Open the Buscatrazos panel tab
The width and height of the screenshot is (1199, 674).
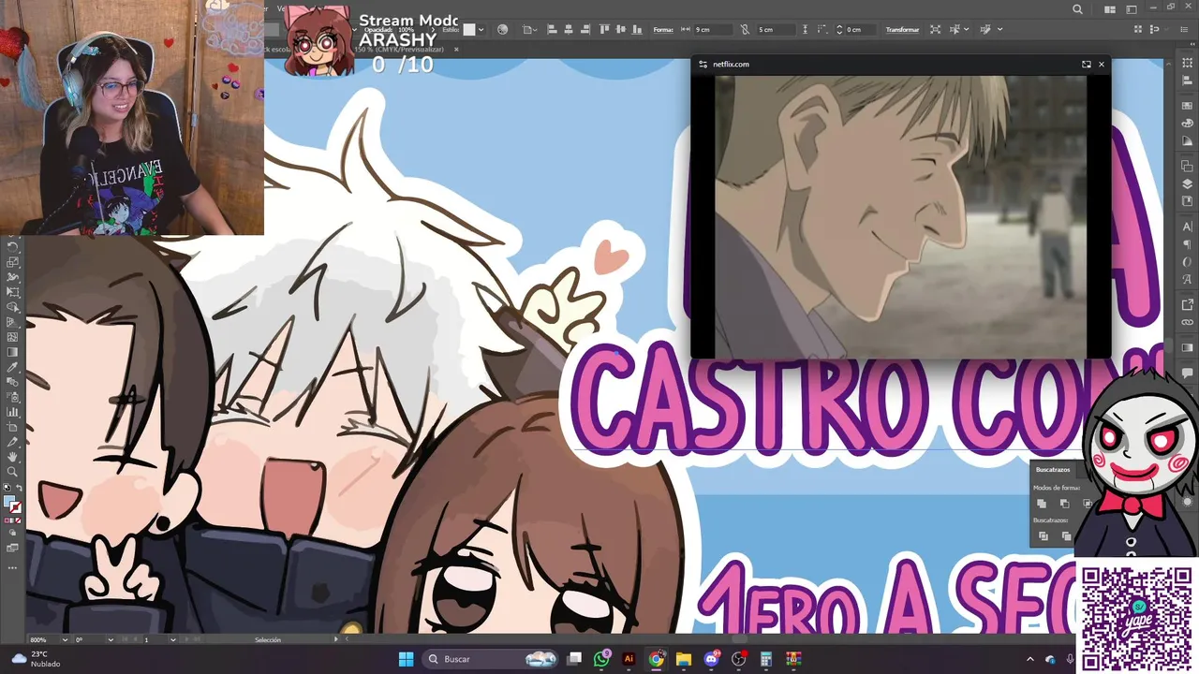click(1053, 469)
